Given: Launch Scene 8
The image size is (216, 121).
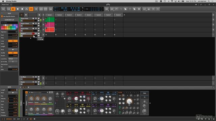Looking at the screenshot, I should tap(115, 15).
